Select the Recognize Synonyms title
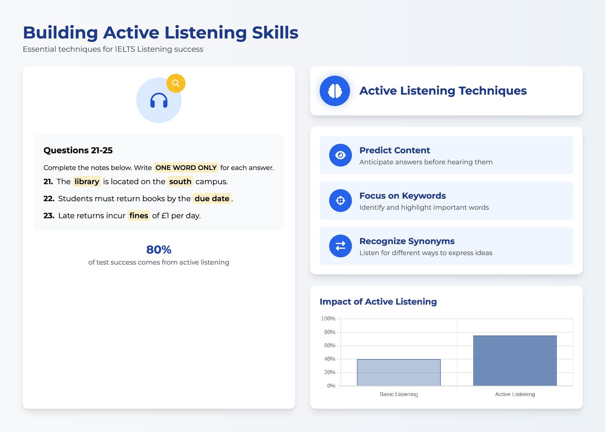 point(407,241)
